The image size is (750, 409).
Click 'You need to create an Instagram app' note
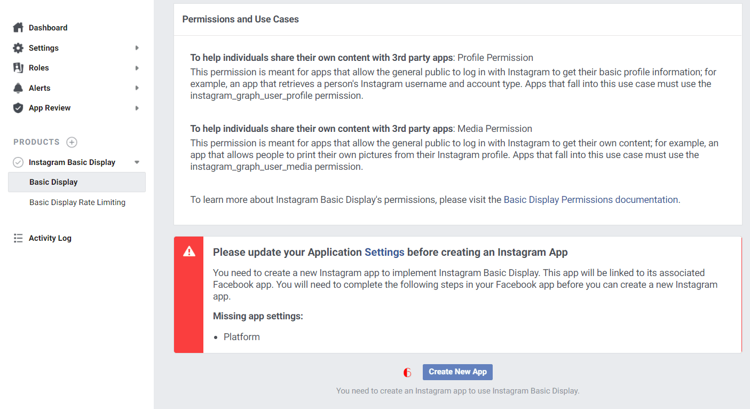point(457,391)
